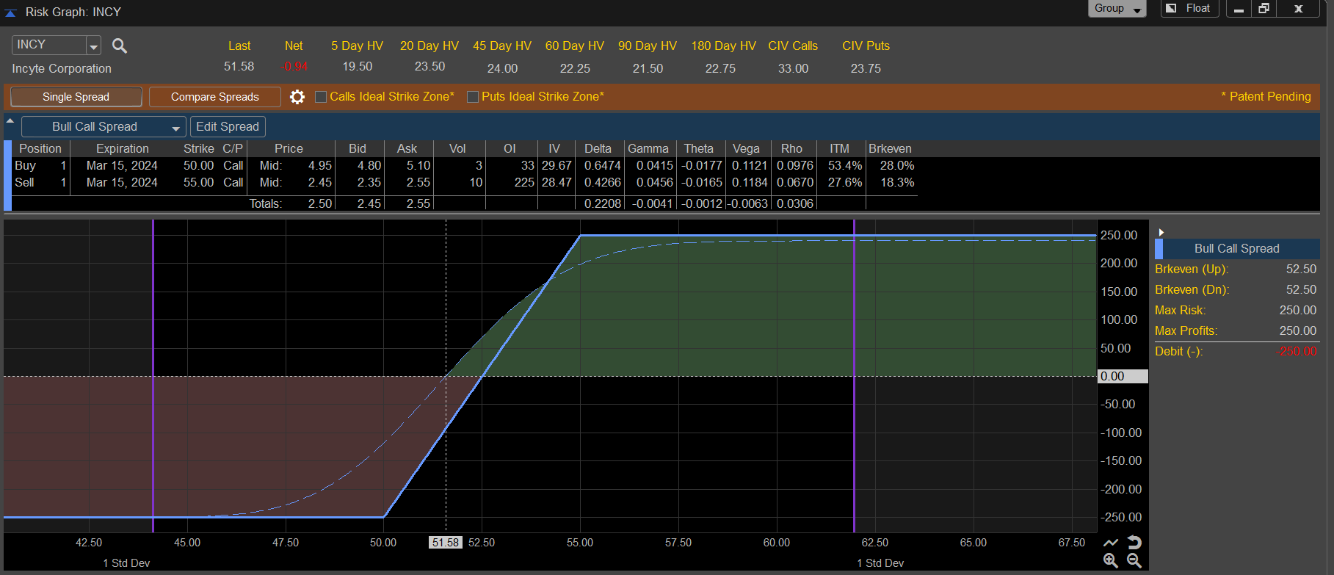
Task: Collapse the spread table triangle
Action: [x=10, y=120]
